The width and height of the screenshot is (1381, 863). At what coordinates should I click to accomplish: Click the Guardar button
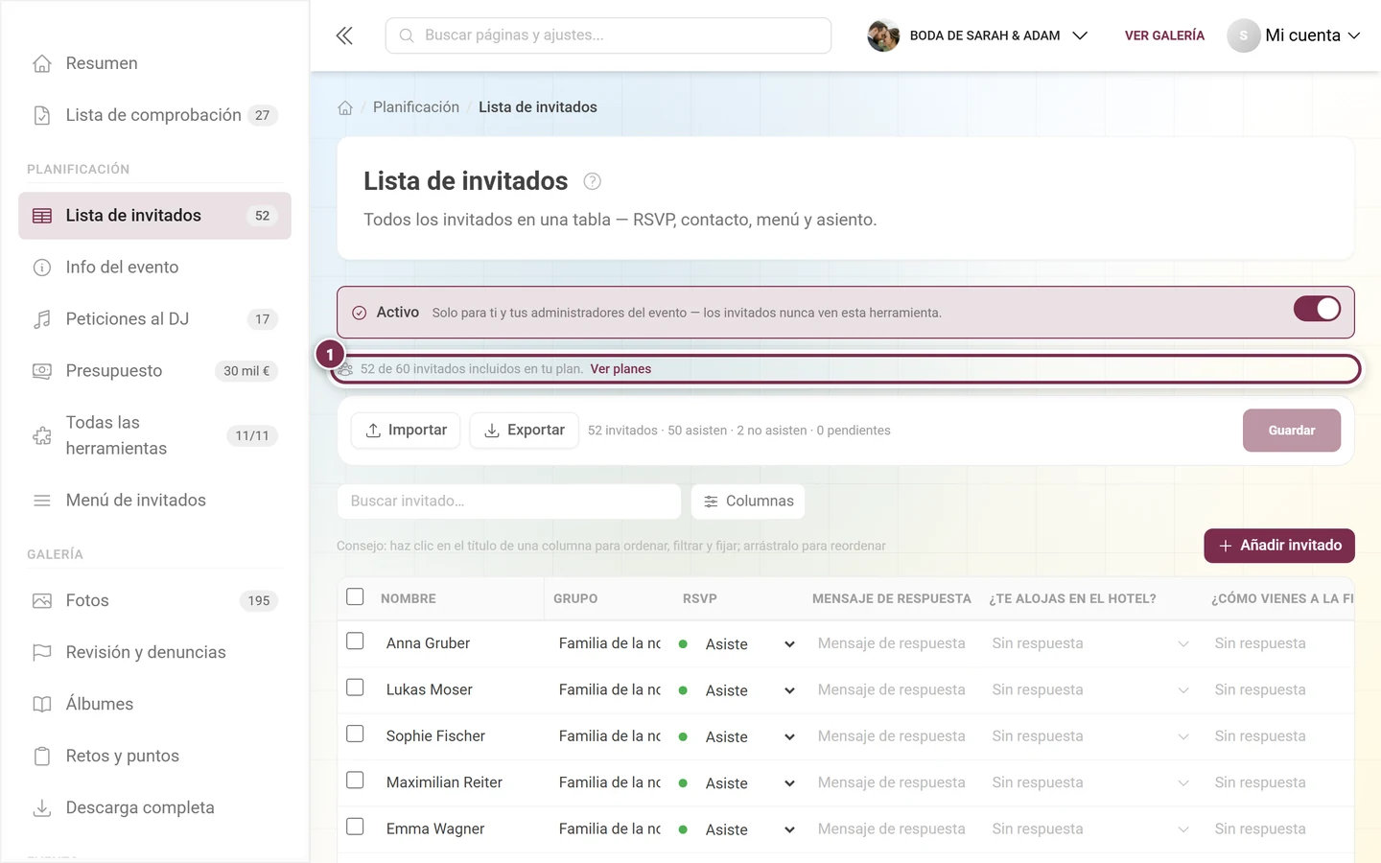click(1292, 431)
